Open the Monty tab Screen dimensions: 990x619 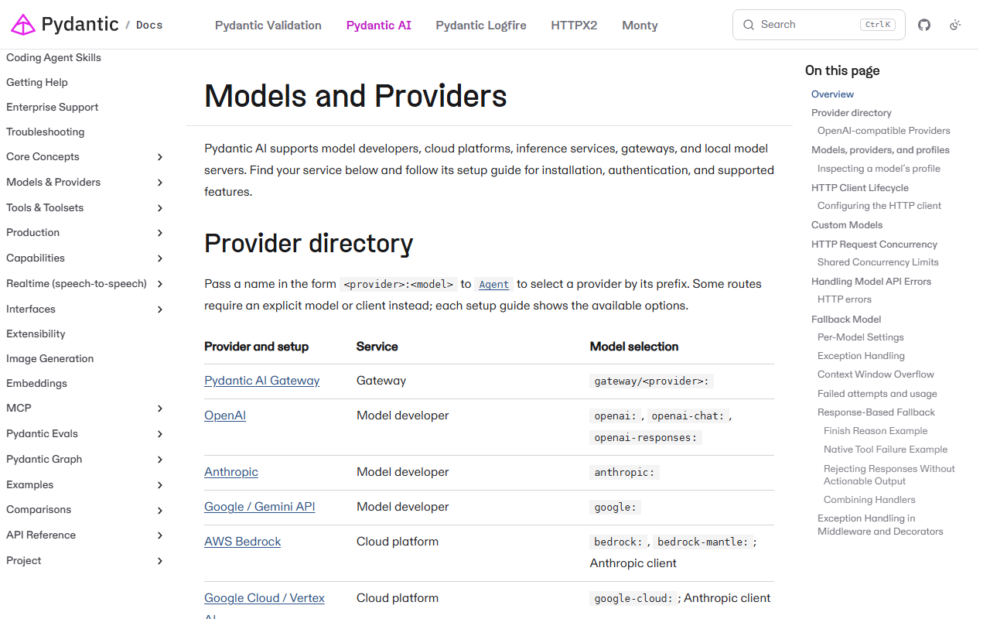(x=640, y=26)
